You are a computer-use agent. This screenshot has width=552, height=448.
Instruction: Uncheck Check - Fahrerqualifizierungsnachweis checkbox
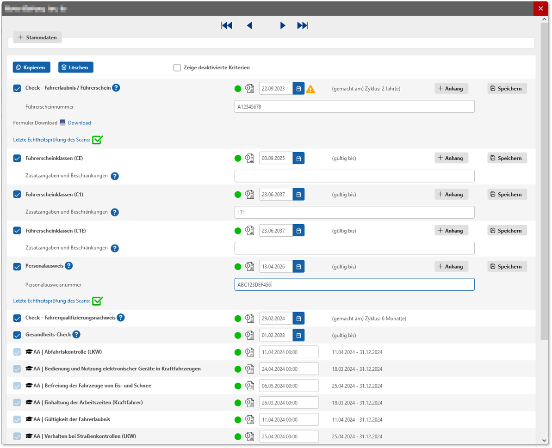pos(17,318)
